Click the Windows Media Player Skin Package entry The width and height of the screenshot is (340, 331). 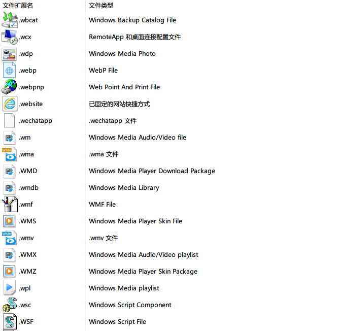(143, 272)
